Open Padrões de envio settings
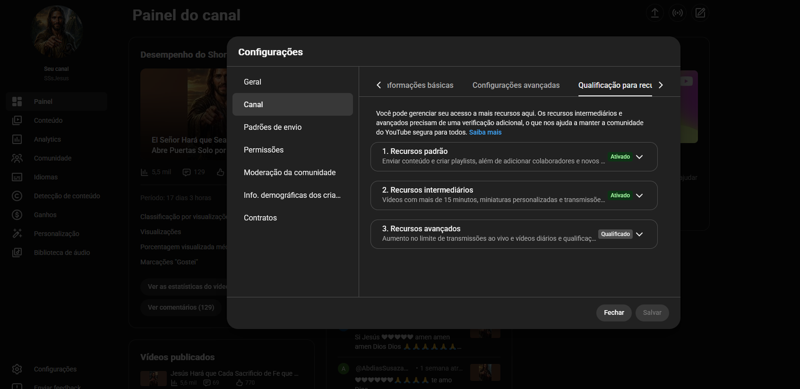Screen dimensions: 800x389 pyautogui.click(x=292, y=127)
